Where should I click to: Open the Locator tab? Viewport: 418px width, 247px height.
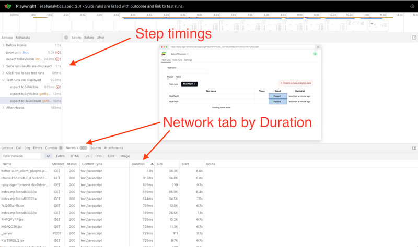(x=7, y=148)
